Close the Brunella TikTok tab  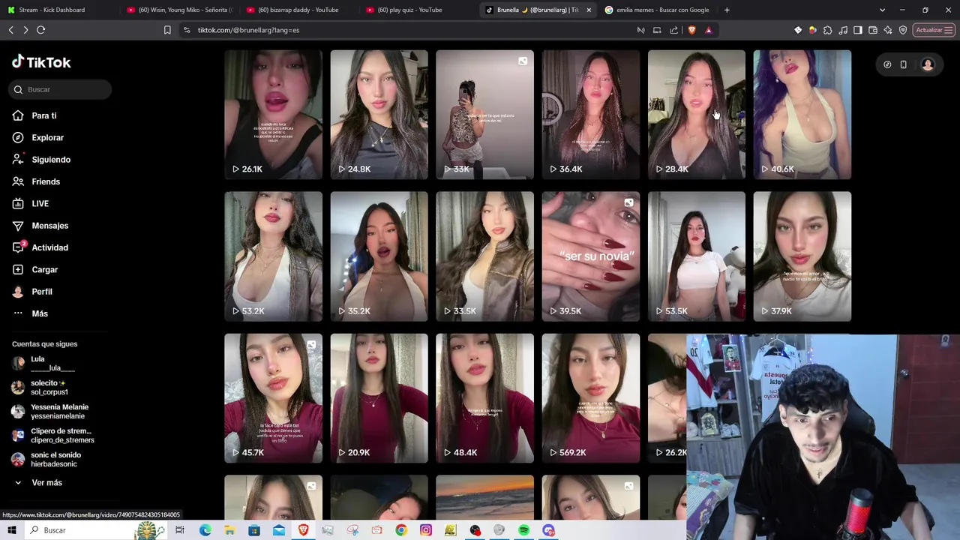click(x=589, y=10)
